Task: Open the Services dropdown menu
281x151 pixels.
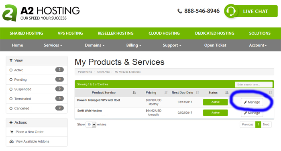Action: pyautogui.click(x=53, y=45)
